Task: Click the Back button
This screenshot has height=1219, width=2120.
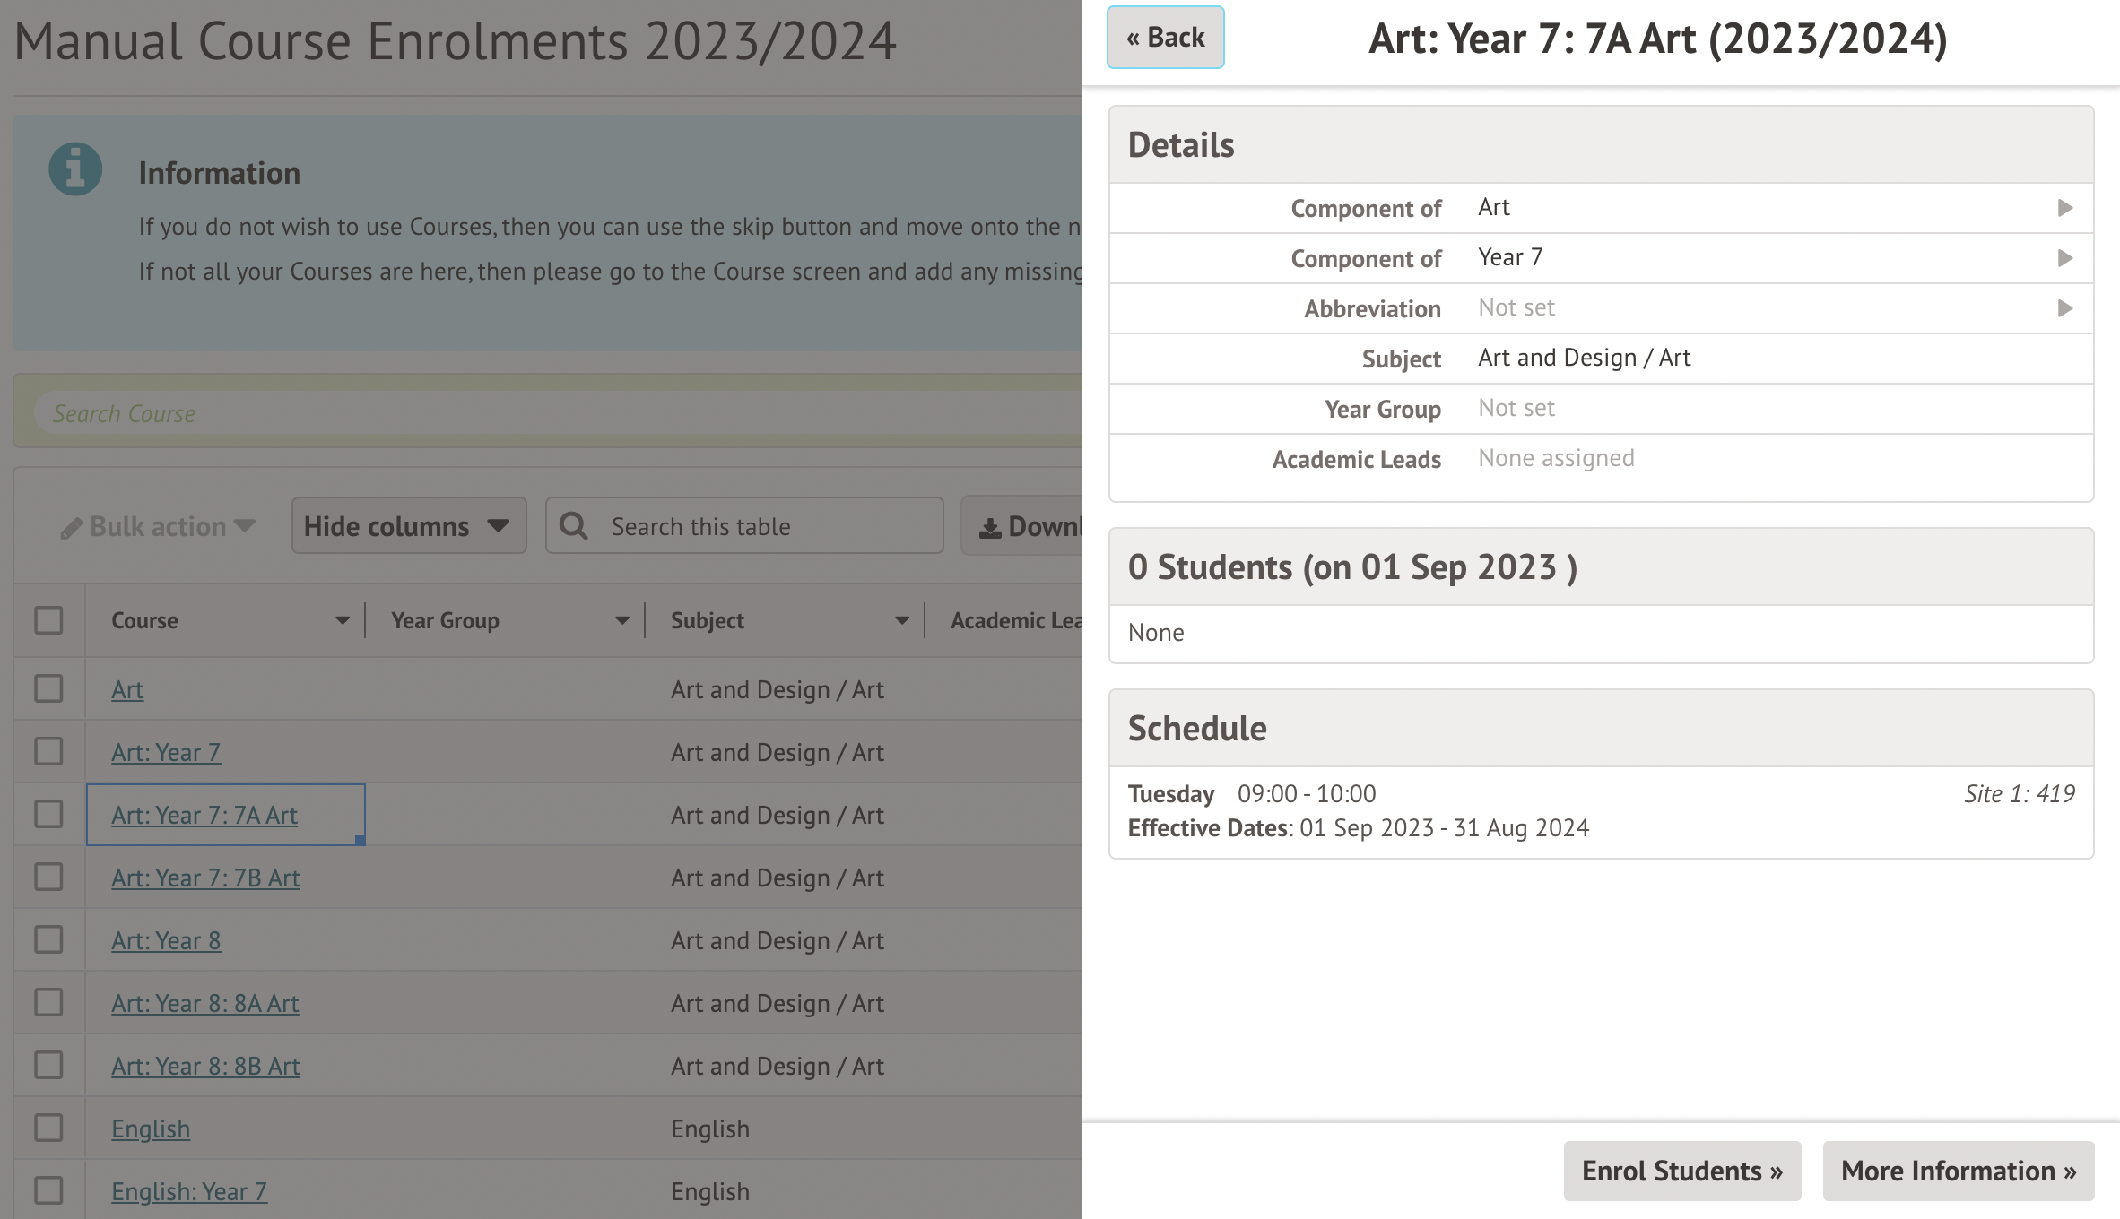Action: [1165, 38]
